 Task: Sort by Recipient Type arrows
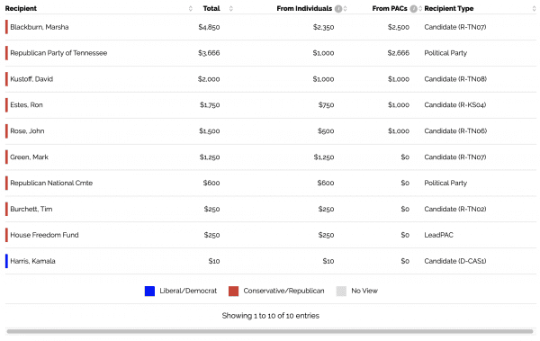tap(534, 9)
